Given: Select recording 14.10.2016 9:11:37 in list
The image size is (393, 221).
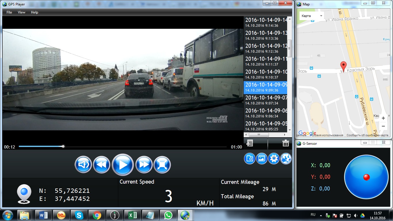Looking at the screenshot, I should (266, 61).
